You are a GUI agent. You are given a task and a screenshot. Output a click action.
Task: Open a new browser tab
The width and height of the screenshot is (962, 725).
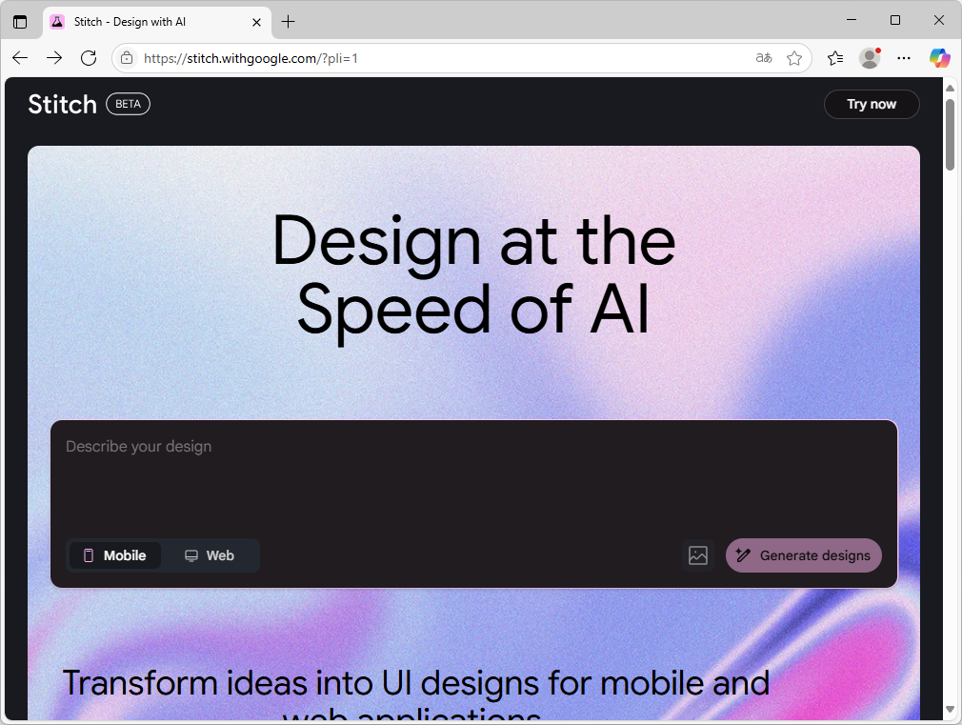pos(289,21)
